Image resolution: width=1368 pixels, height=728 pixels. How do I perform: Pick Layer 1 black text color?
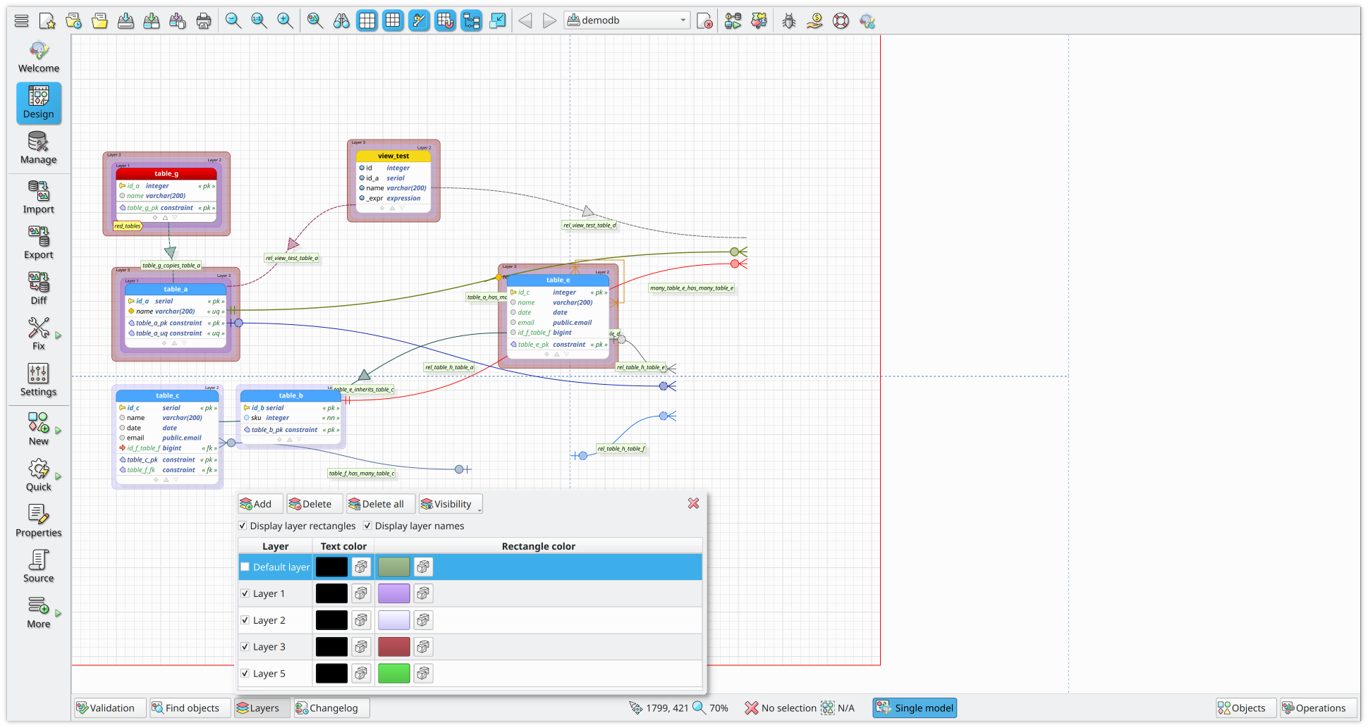click(x=332, y=593)
